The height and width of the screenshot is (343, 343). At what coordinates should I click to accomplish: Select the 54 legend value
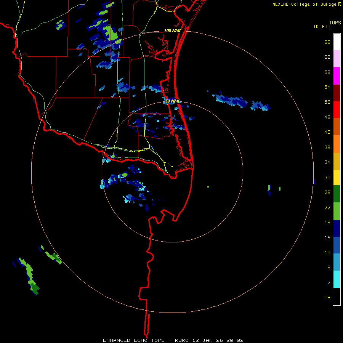(x=327, y=87)
